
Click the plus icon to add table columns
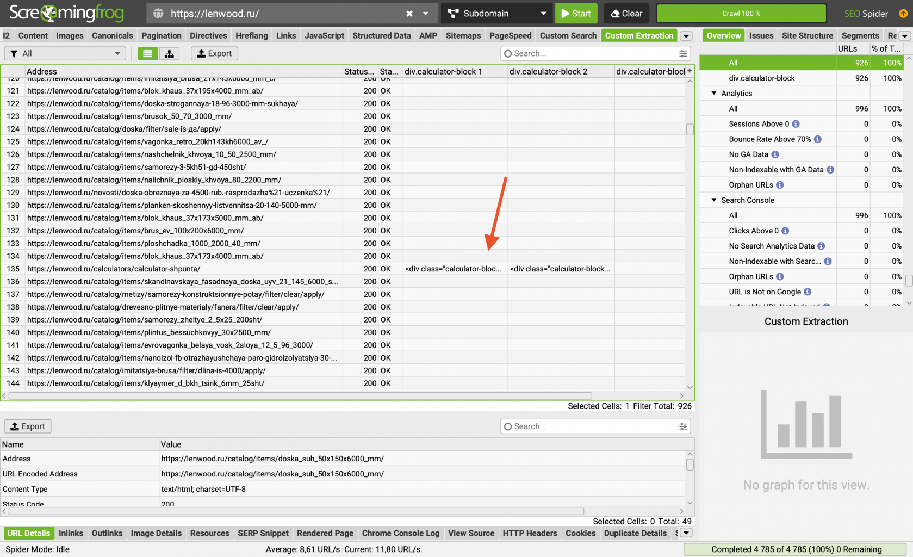(690, 71)
